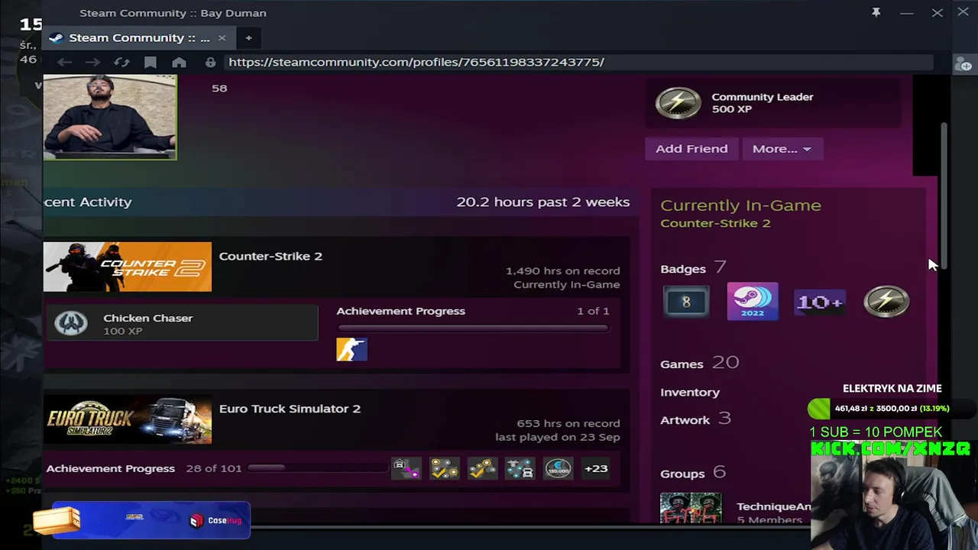Viewport: 978px width, 550px height.
Task: Click the friends icon beside the address bar
Action: click(963, 65)
